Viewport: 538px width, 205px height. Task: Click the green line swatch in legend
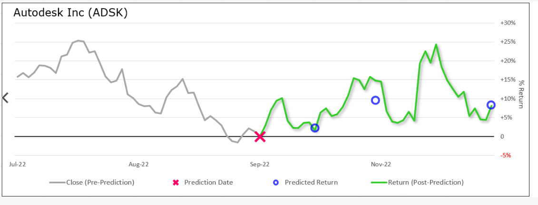pyautogui.click(x=379, y=182)
